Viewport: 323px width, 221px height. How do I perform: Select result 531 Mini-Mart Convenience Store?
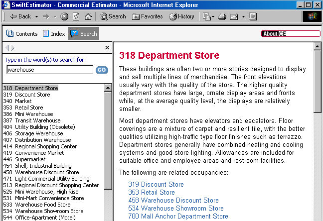tap(44, 198)
